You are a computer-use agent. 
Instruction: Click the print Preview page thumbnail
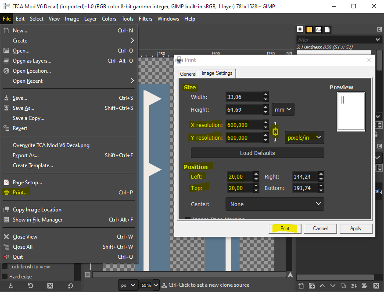coord(351,112)
